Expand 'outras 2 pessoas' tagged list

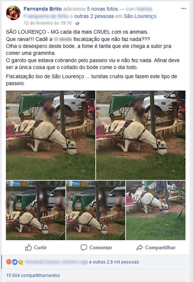click(x=94, y=16)
